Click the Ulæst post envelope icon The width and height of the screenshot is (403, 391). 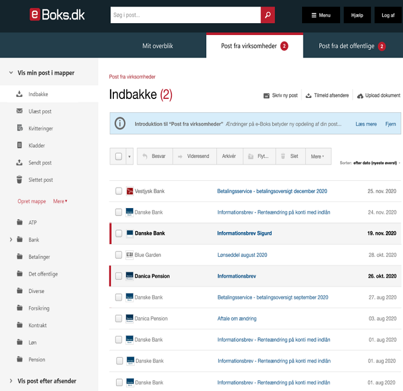(x=19, y=111)
